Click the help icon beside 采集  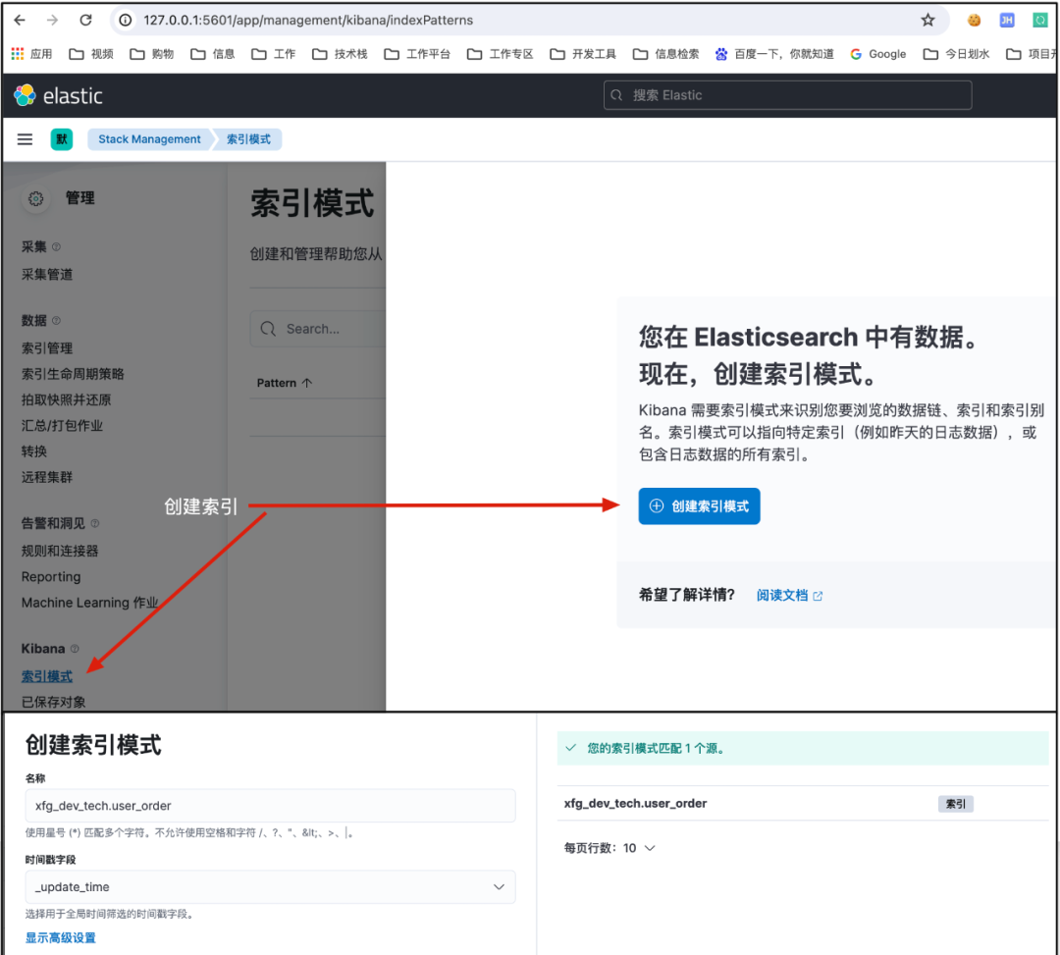coord(56,247)
